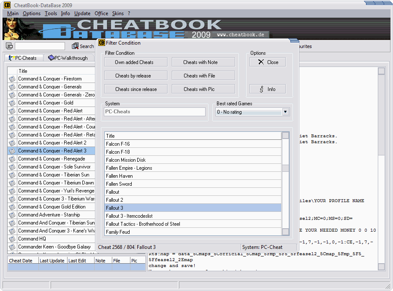Select Falcon F-16 in the filter list
This screenshot has height=291, width=393.
point(193,144)
